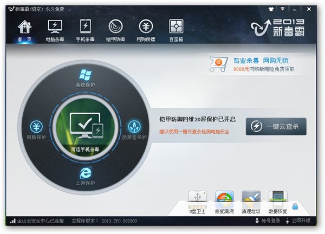Viewport: 325px width, 234px height.
Task: Open the 首页 home tab
Action: click(x=25, y=31)
